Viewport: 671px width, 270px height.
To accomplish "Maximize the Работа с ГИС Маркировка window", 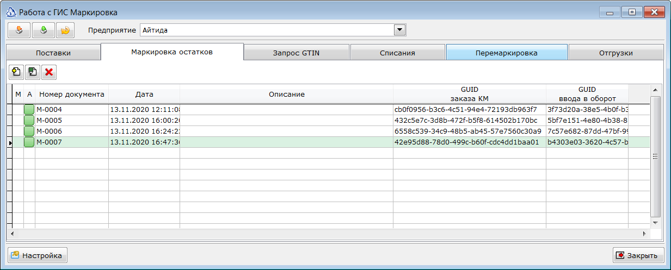I will point(631,12).
